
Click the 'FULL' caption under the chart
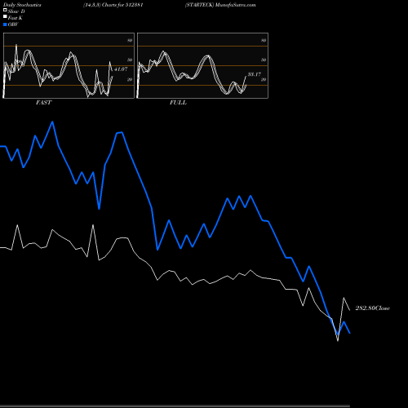(x=178, y=103)
